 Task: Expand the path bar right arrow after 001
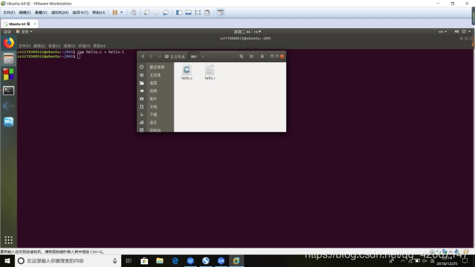(x=203, y=56)
